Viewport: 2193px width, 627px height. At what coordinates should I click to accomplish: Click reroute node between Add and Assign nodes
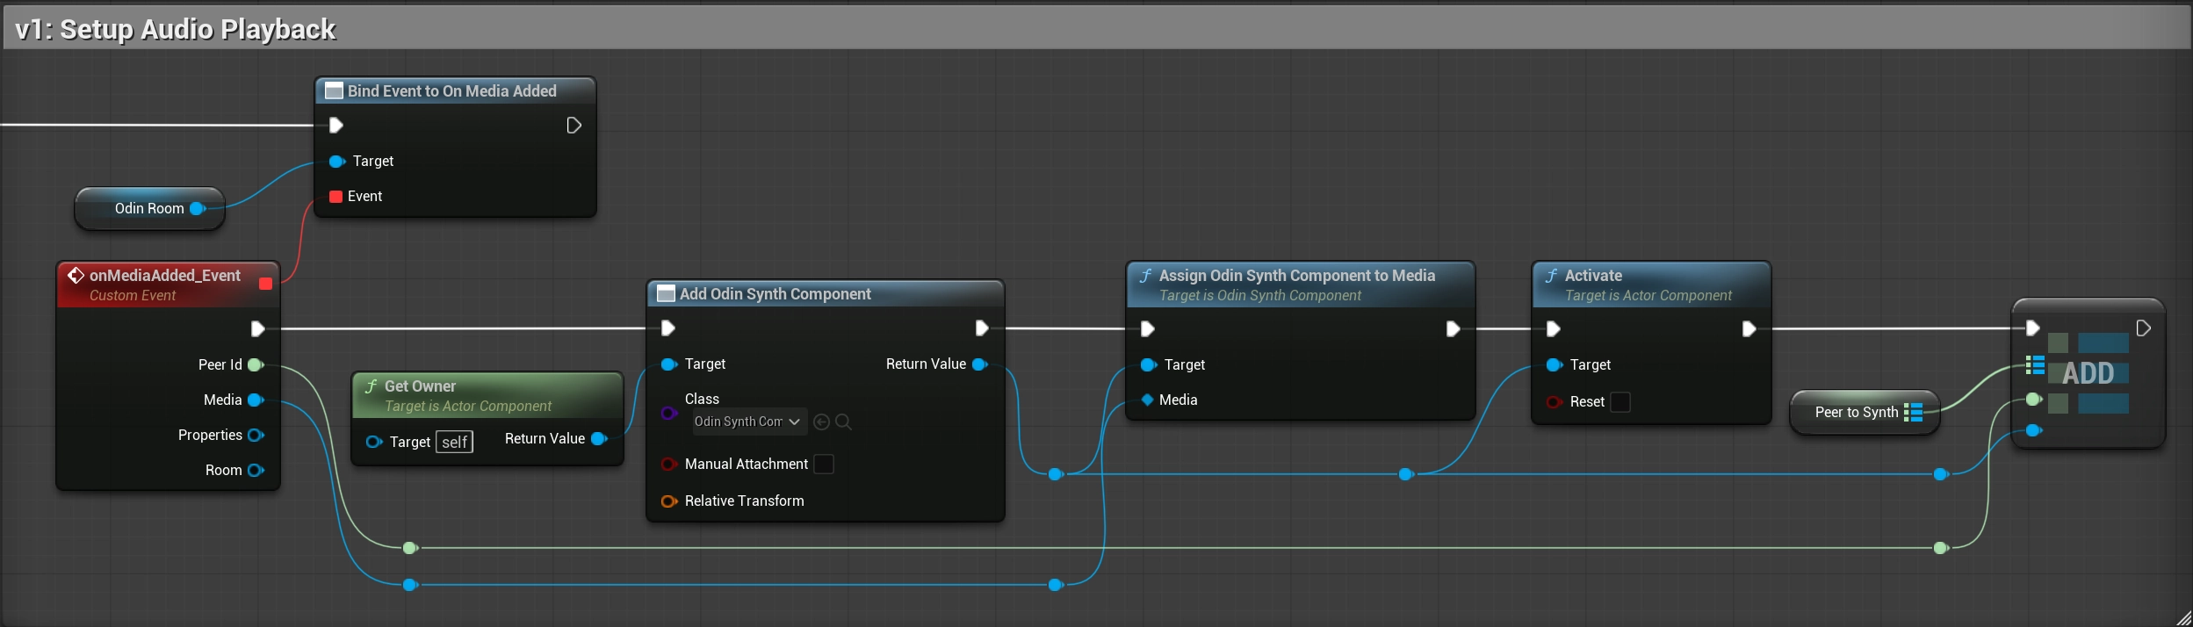[x=1056, y=474]
